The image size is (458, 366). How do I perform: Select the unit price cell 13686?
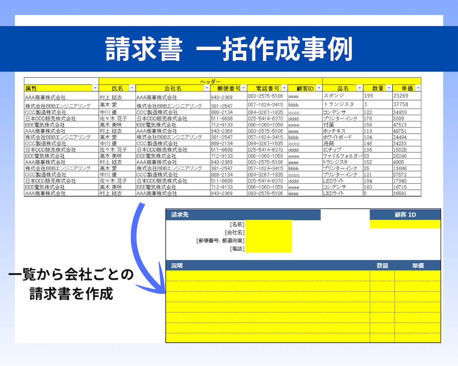click(x=407, y=168)
